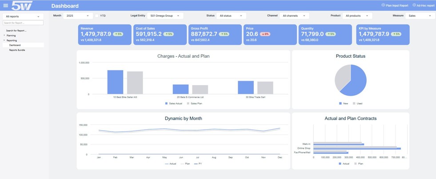Expand the Planning tree node
436x179 pixels.
point(4,35)
